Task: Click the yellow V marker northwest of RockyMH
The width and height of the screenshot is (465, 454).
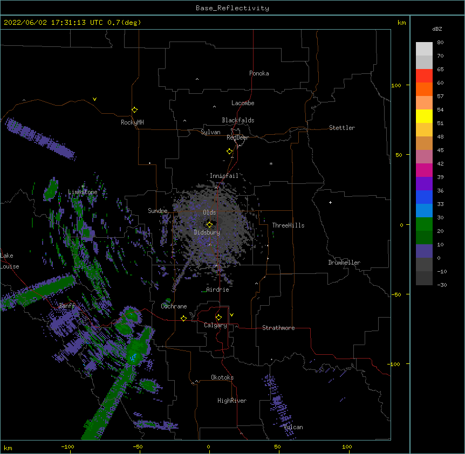Action: pyautogui.click(x=94, y=99)
